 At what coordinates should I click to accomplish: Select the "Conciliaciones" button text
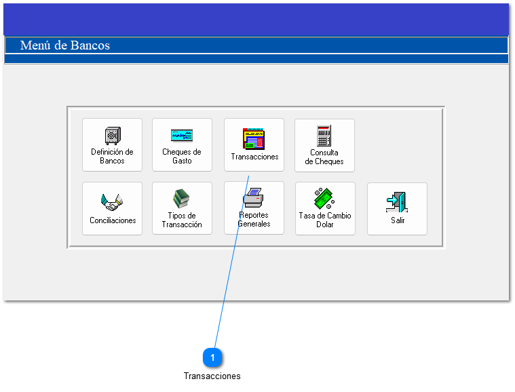(113, 220)
